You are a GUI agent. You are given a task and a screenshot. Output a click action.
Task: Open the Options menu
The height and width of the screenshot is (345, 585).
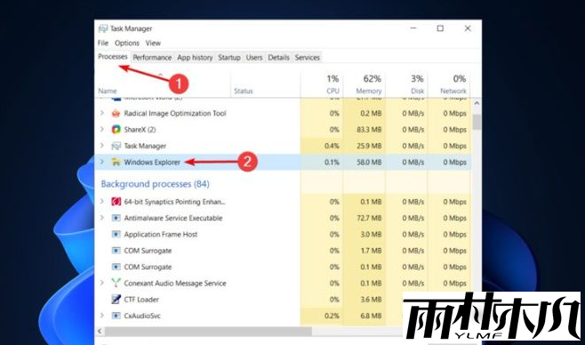(127, 43)
